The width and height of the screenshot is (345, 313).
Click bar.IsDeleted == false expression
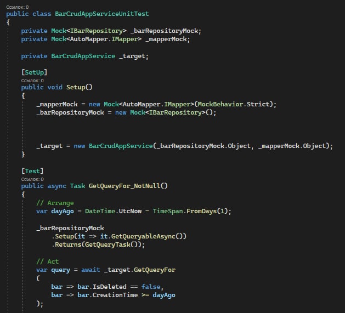pyautogui.click(x=119, y=287)
